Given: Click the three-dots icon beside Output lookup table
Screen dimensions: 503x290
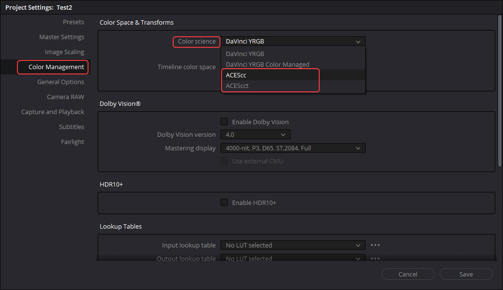Looking at the screenshot, I should click(x=375, y=259).
